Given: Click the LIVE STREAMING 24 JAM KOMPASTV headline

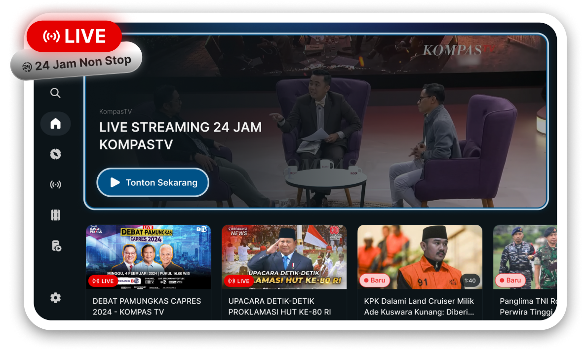Looking at the screenshot, I should [180, 136].
